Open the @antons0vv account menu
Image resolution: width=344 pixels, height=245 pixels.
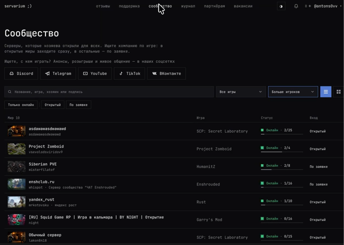click(x=328, y=6)
